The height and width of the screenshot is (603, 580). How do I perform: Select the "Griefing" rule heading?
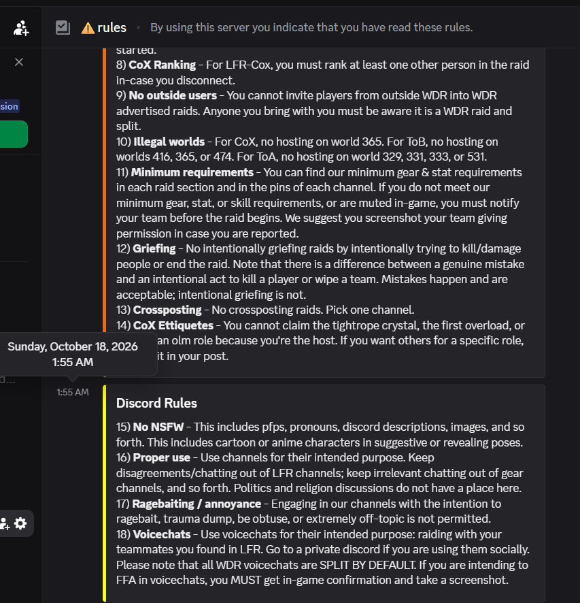point(154,249)
